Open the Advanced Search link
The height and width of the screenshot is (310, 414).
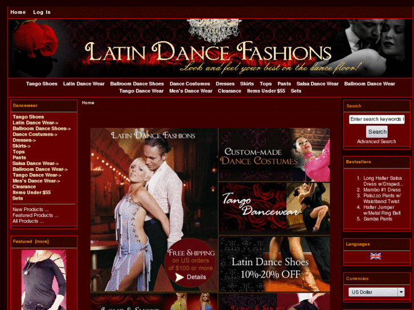[x=376, y=142]
